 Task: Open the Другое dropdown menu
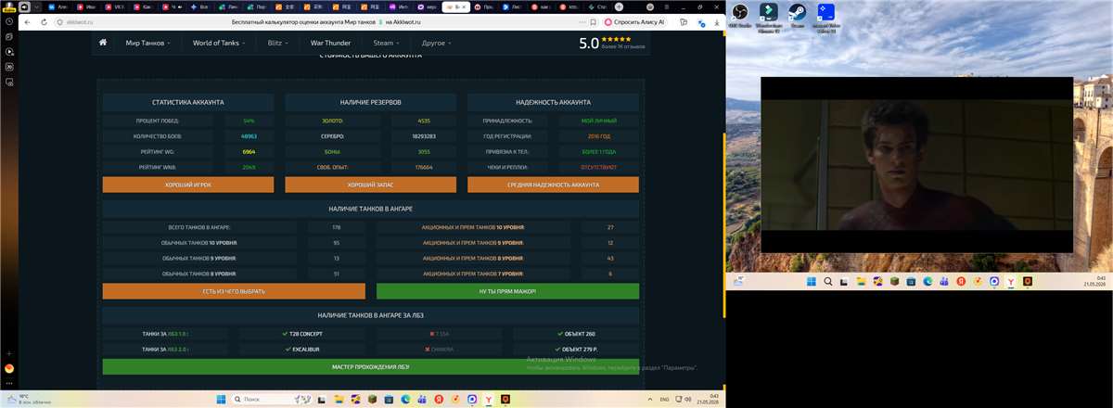tap(436, 43)
